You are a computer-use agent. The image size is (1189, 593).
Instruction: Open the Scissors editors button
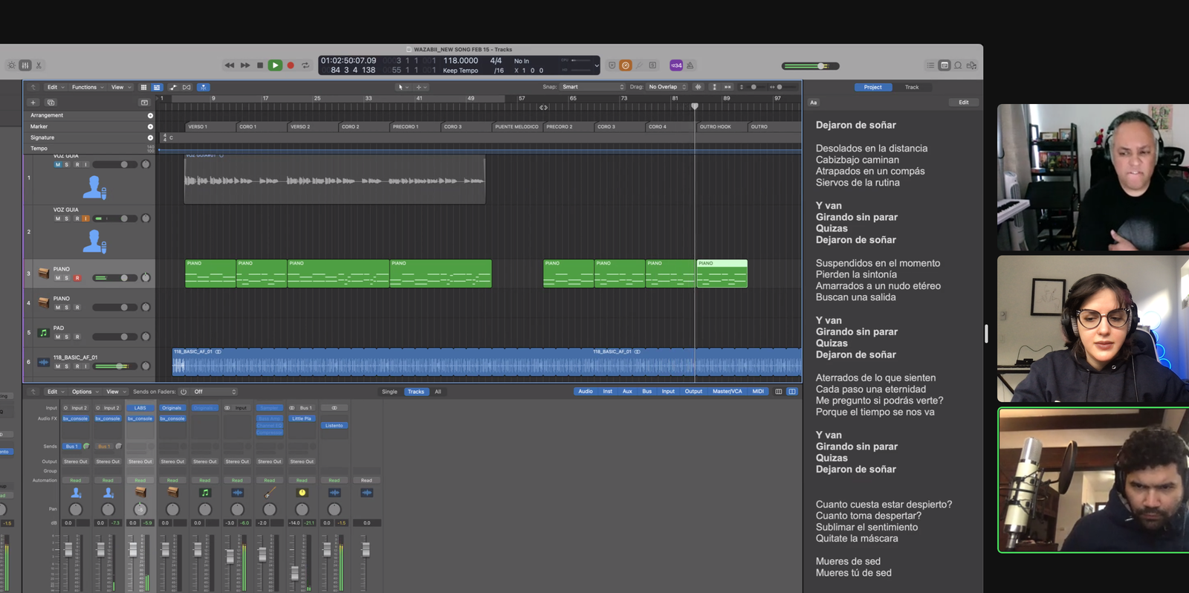point(39,65)
